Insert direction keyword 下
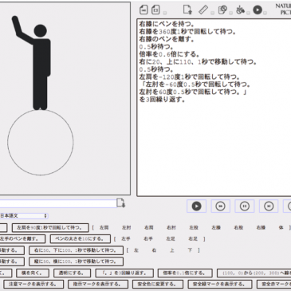This screenshot has width=291, height=291. [x=190, y=250]
